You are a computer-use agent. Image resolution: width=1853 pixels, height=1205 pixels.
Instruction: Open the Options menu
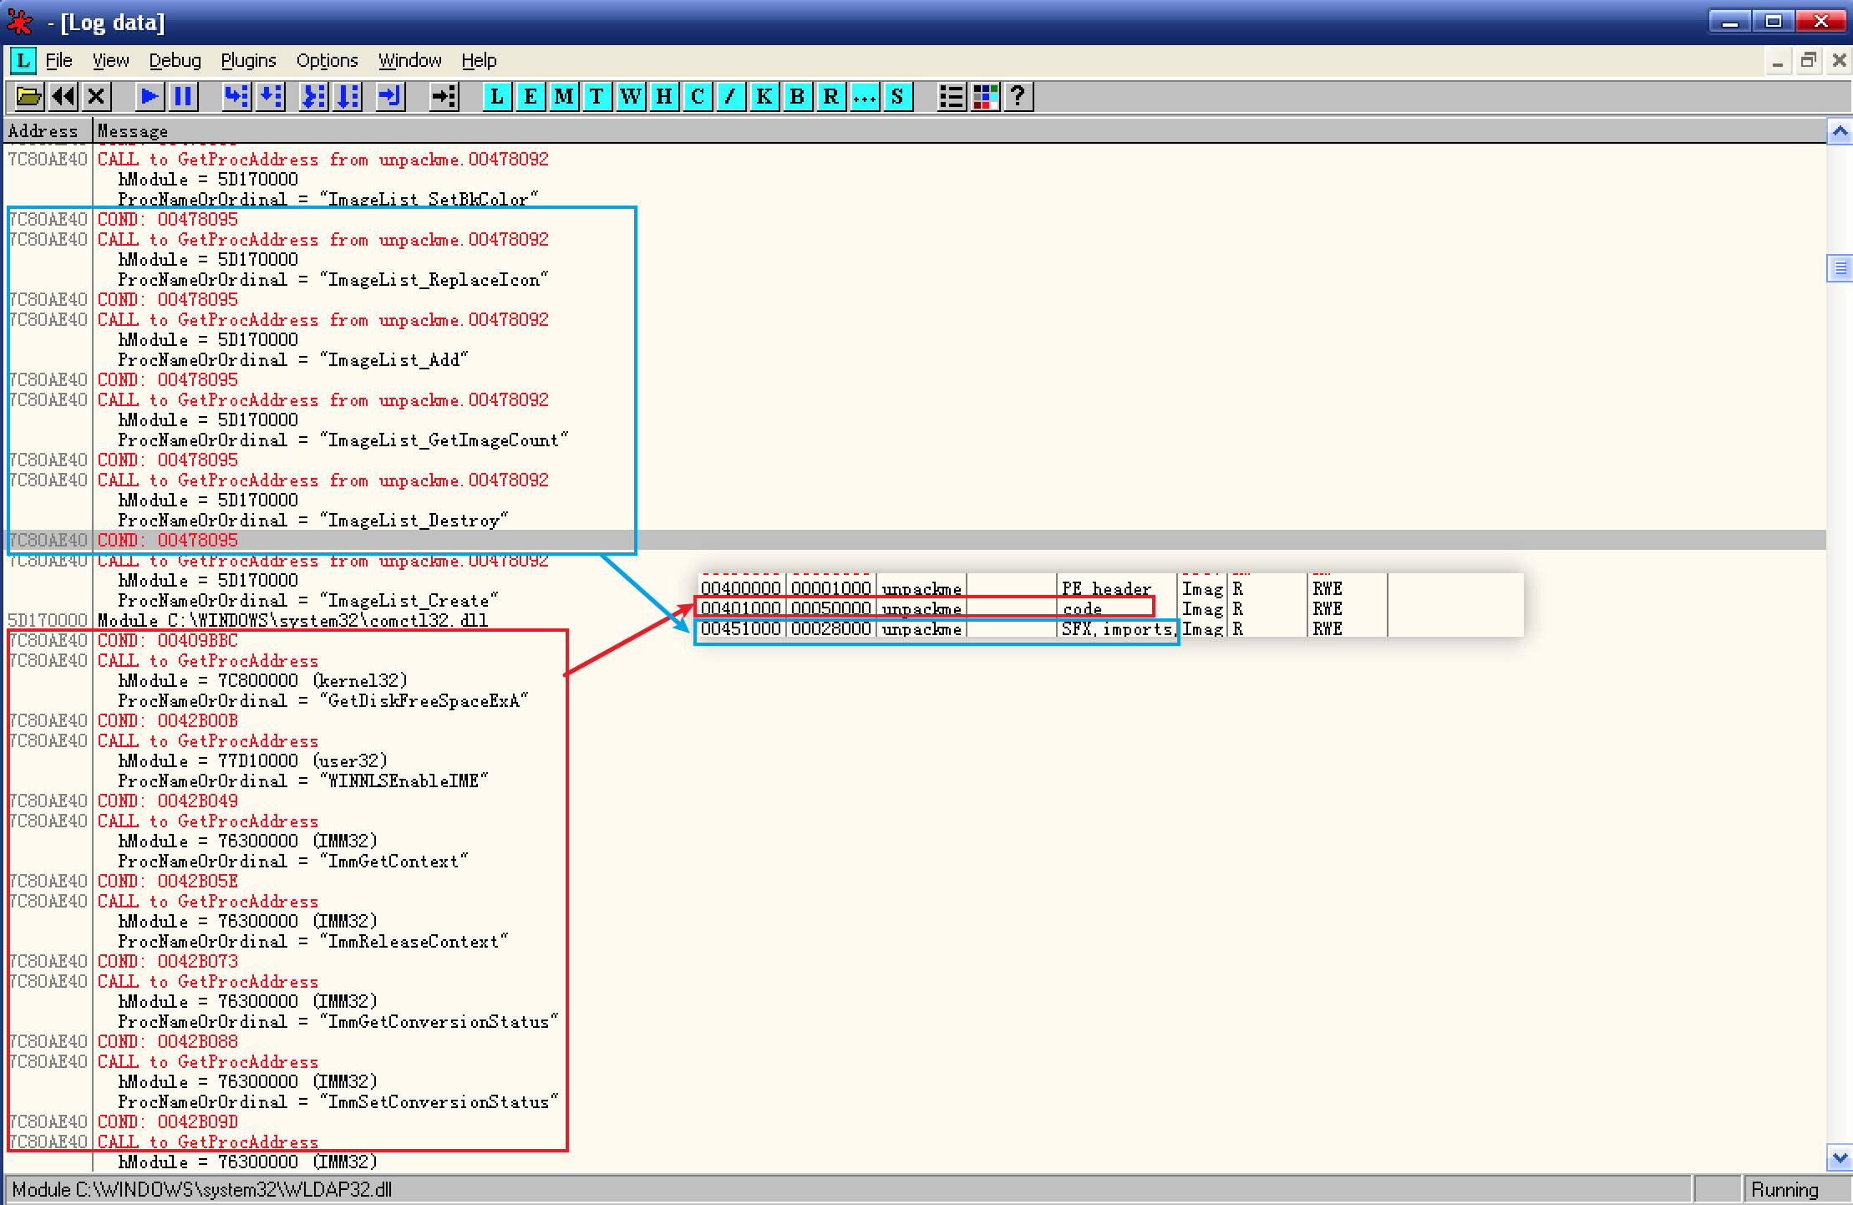[327, 61]
